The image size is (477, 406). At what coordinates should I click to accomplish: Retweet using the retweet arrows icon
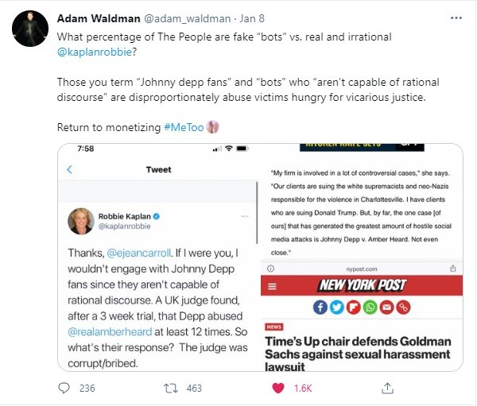[171, 389]
